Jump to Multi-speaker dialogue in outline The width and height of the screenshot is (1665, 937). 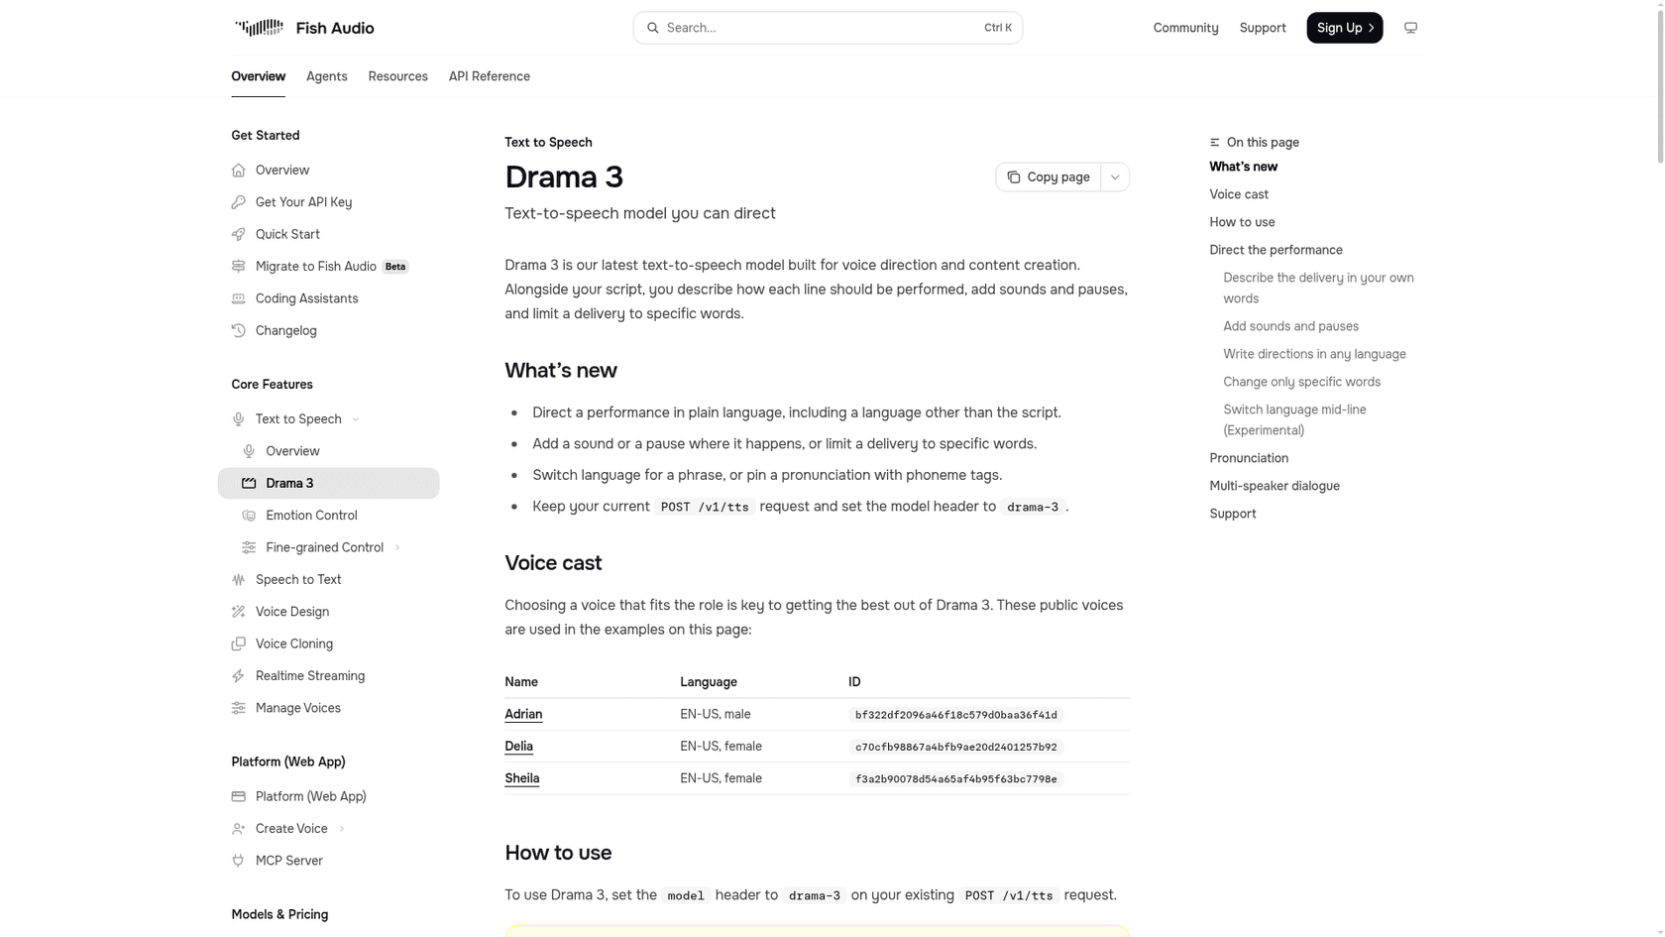click(1274, 486)
